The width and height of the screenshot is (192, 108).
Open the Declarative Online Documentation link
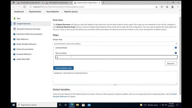(x=29, y=34)
